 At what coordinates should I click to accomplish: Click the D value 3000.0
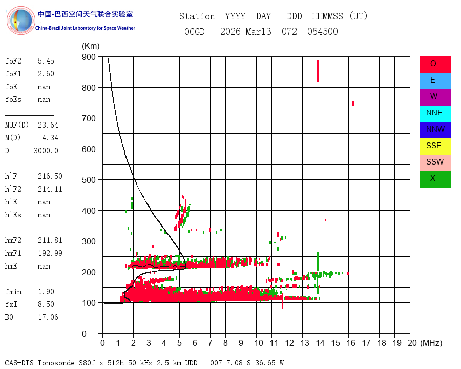click(46, 151)
